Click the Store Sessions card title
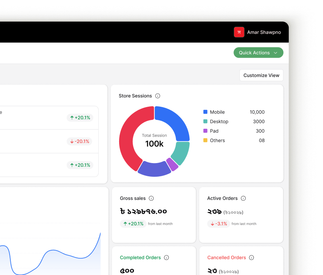323x275 pixels. click(x=136, y=96)
